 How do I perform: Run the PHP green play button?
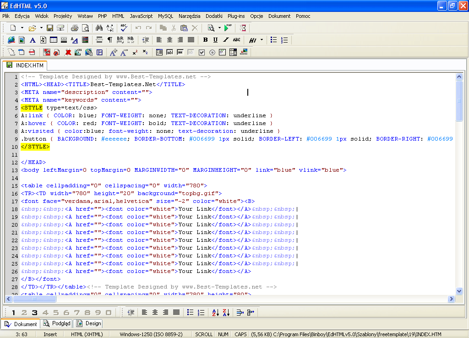pyautogui.click(x=228, y=28)
